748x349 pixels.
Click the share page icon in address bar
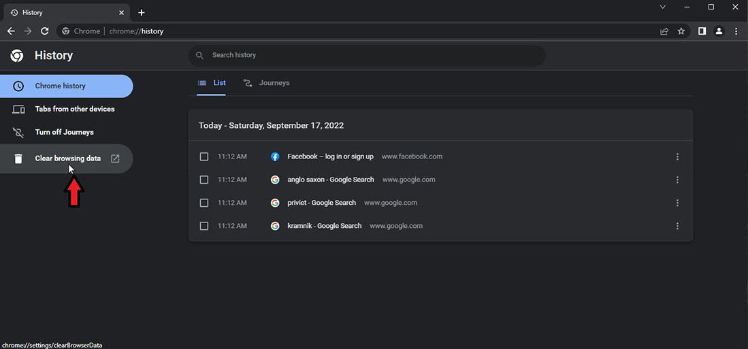tap(664, 31)
